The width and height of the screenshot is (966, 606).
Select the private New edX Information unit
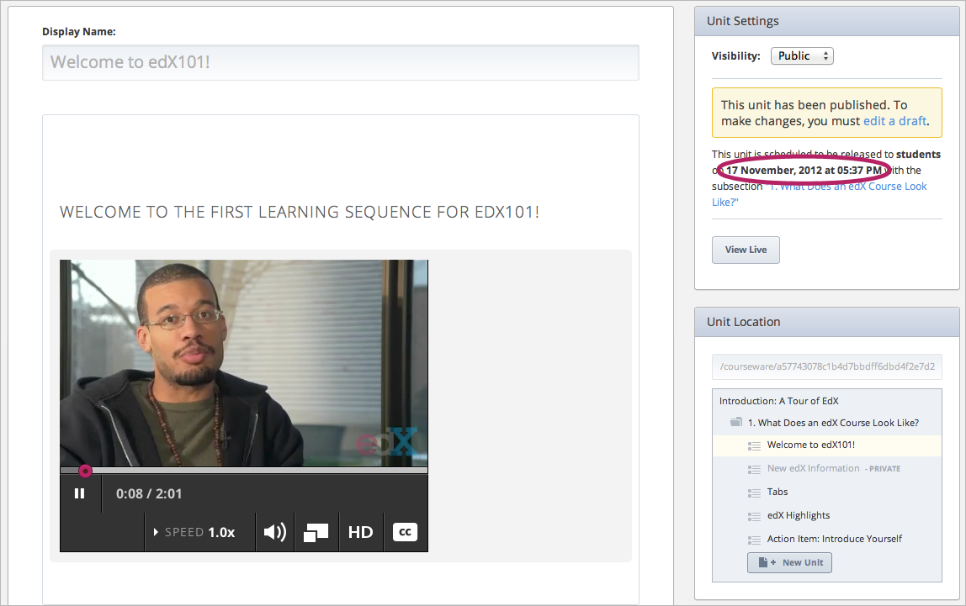coord(813,468)
